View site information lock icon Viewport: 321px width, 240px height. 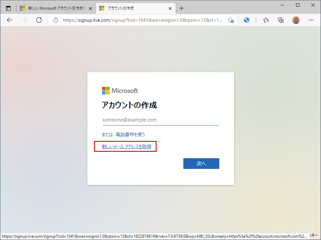pos(55,20)
